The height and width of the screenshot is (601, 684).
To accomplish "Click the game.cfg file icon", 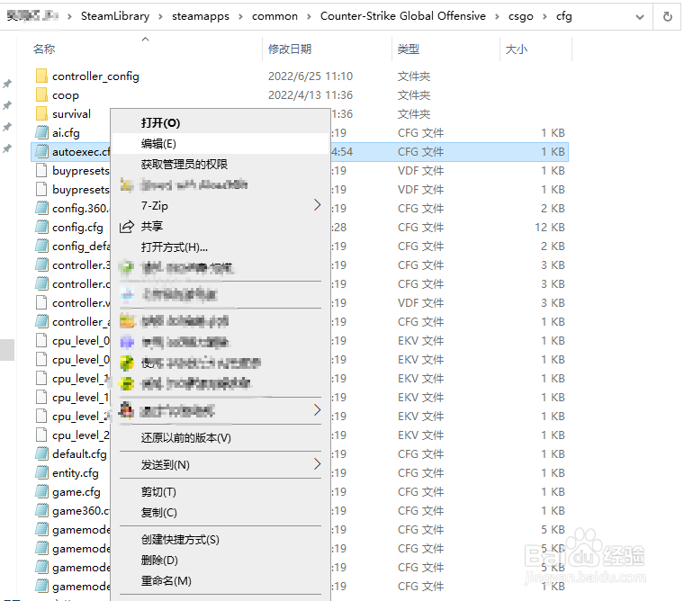I will (41, 491).
